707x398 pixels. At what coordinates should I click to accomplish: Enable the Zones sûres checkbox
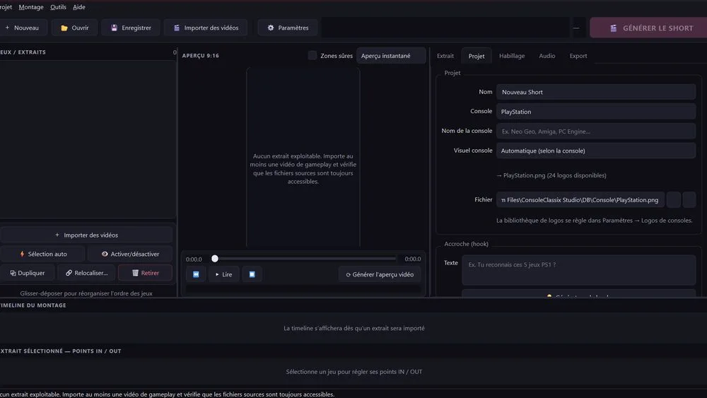coord(312,55)
